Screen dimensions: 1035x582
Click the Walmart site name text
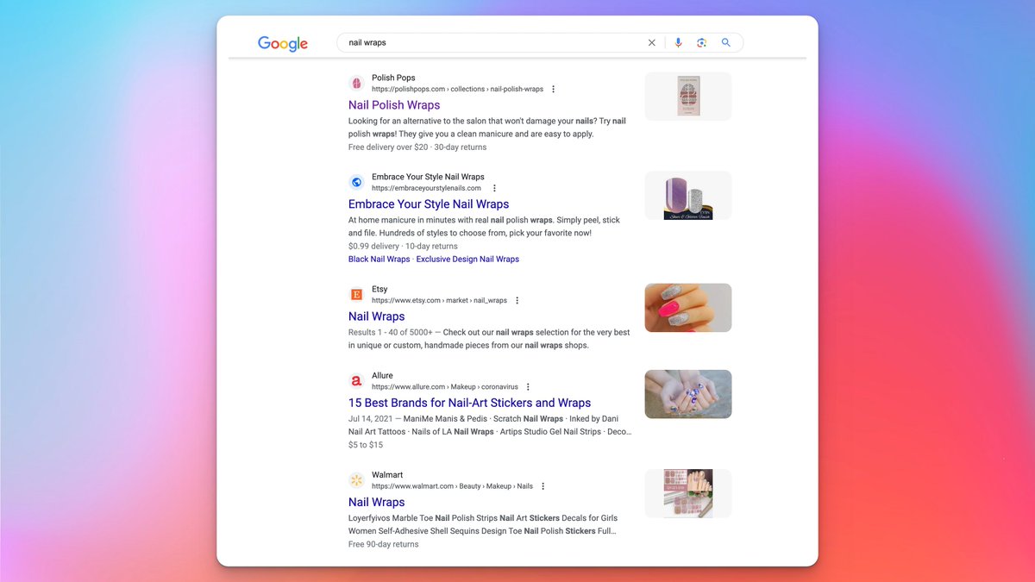[387, 474]
